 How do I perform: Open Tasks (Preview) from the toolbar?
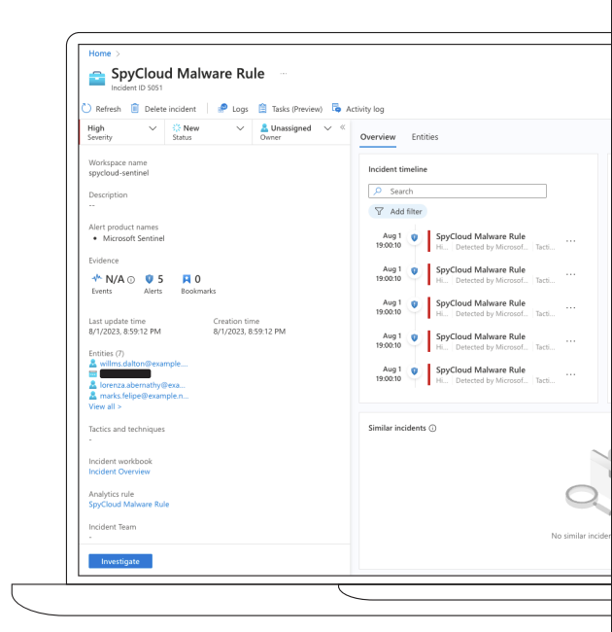pos(290,109)
